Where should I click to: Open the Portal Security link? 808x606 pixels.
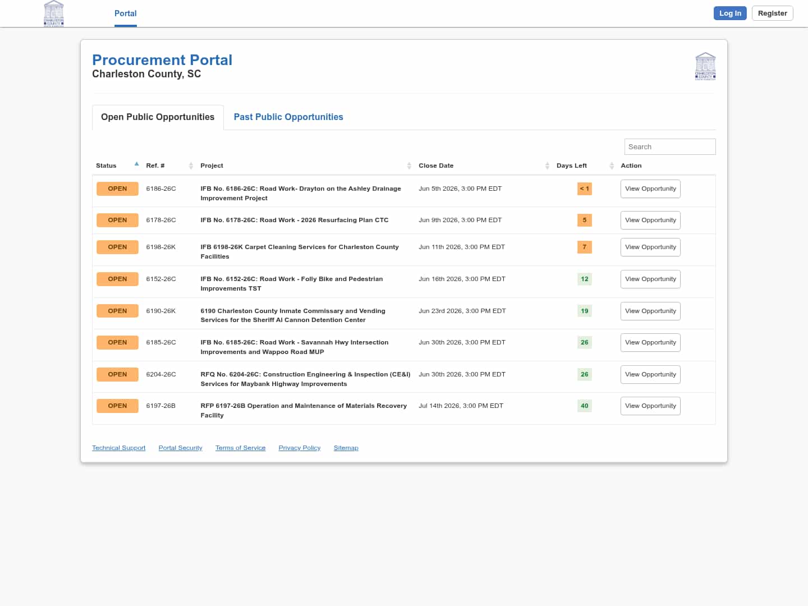coord(180,448)
